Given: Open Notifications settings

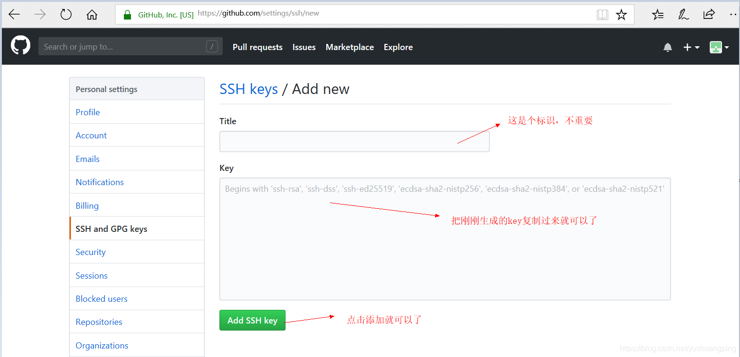Looking at the screenshot, I should (x=137, y=182).
